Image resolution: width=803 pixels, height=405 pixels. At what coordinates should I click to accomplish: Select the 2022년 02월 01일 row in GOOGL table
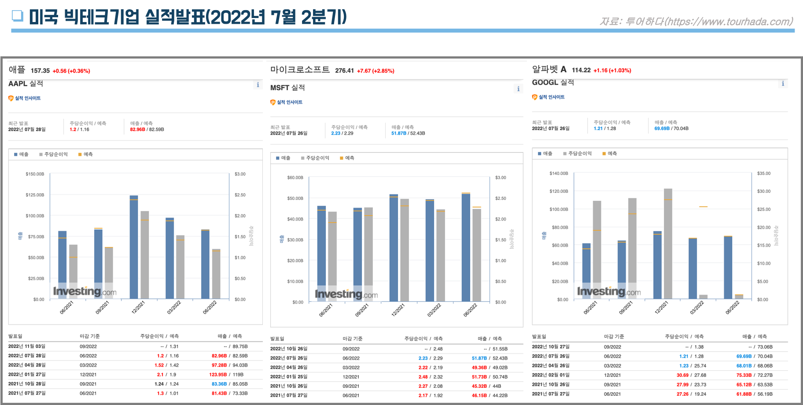coord(659,375)
